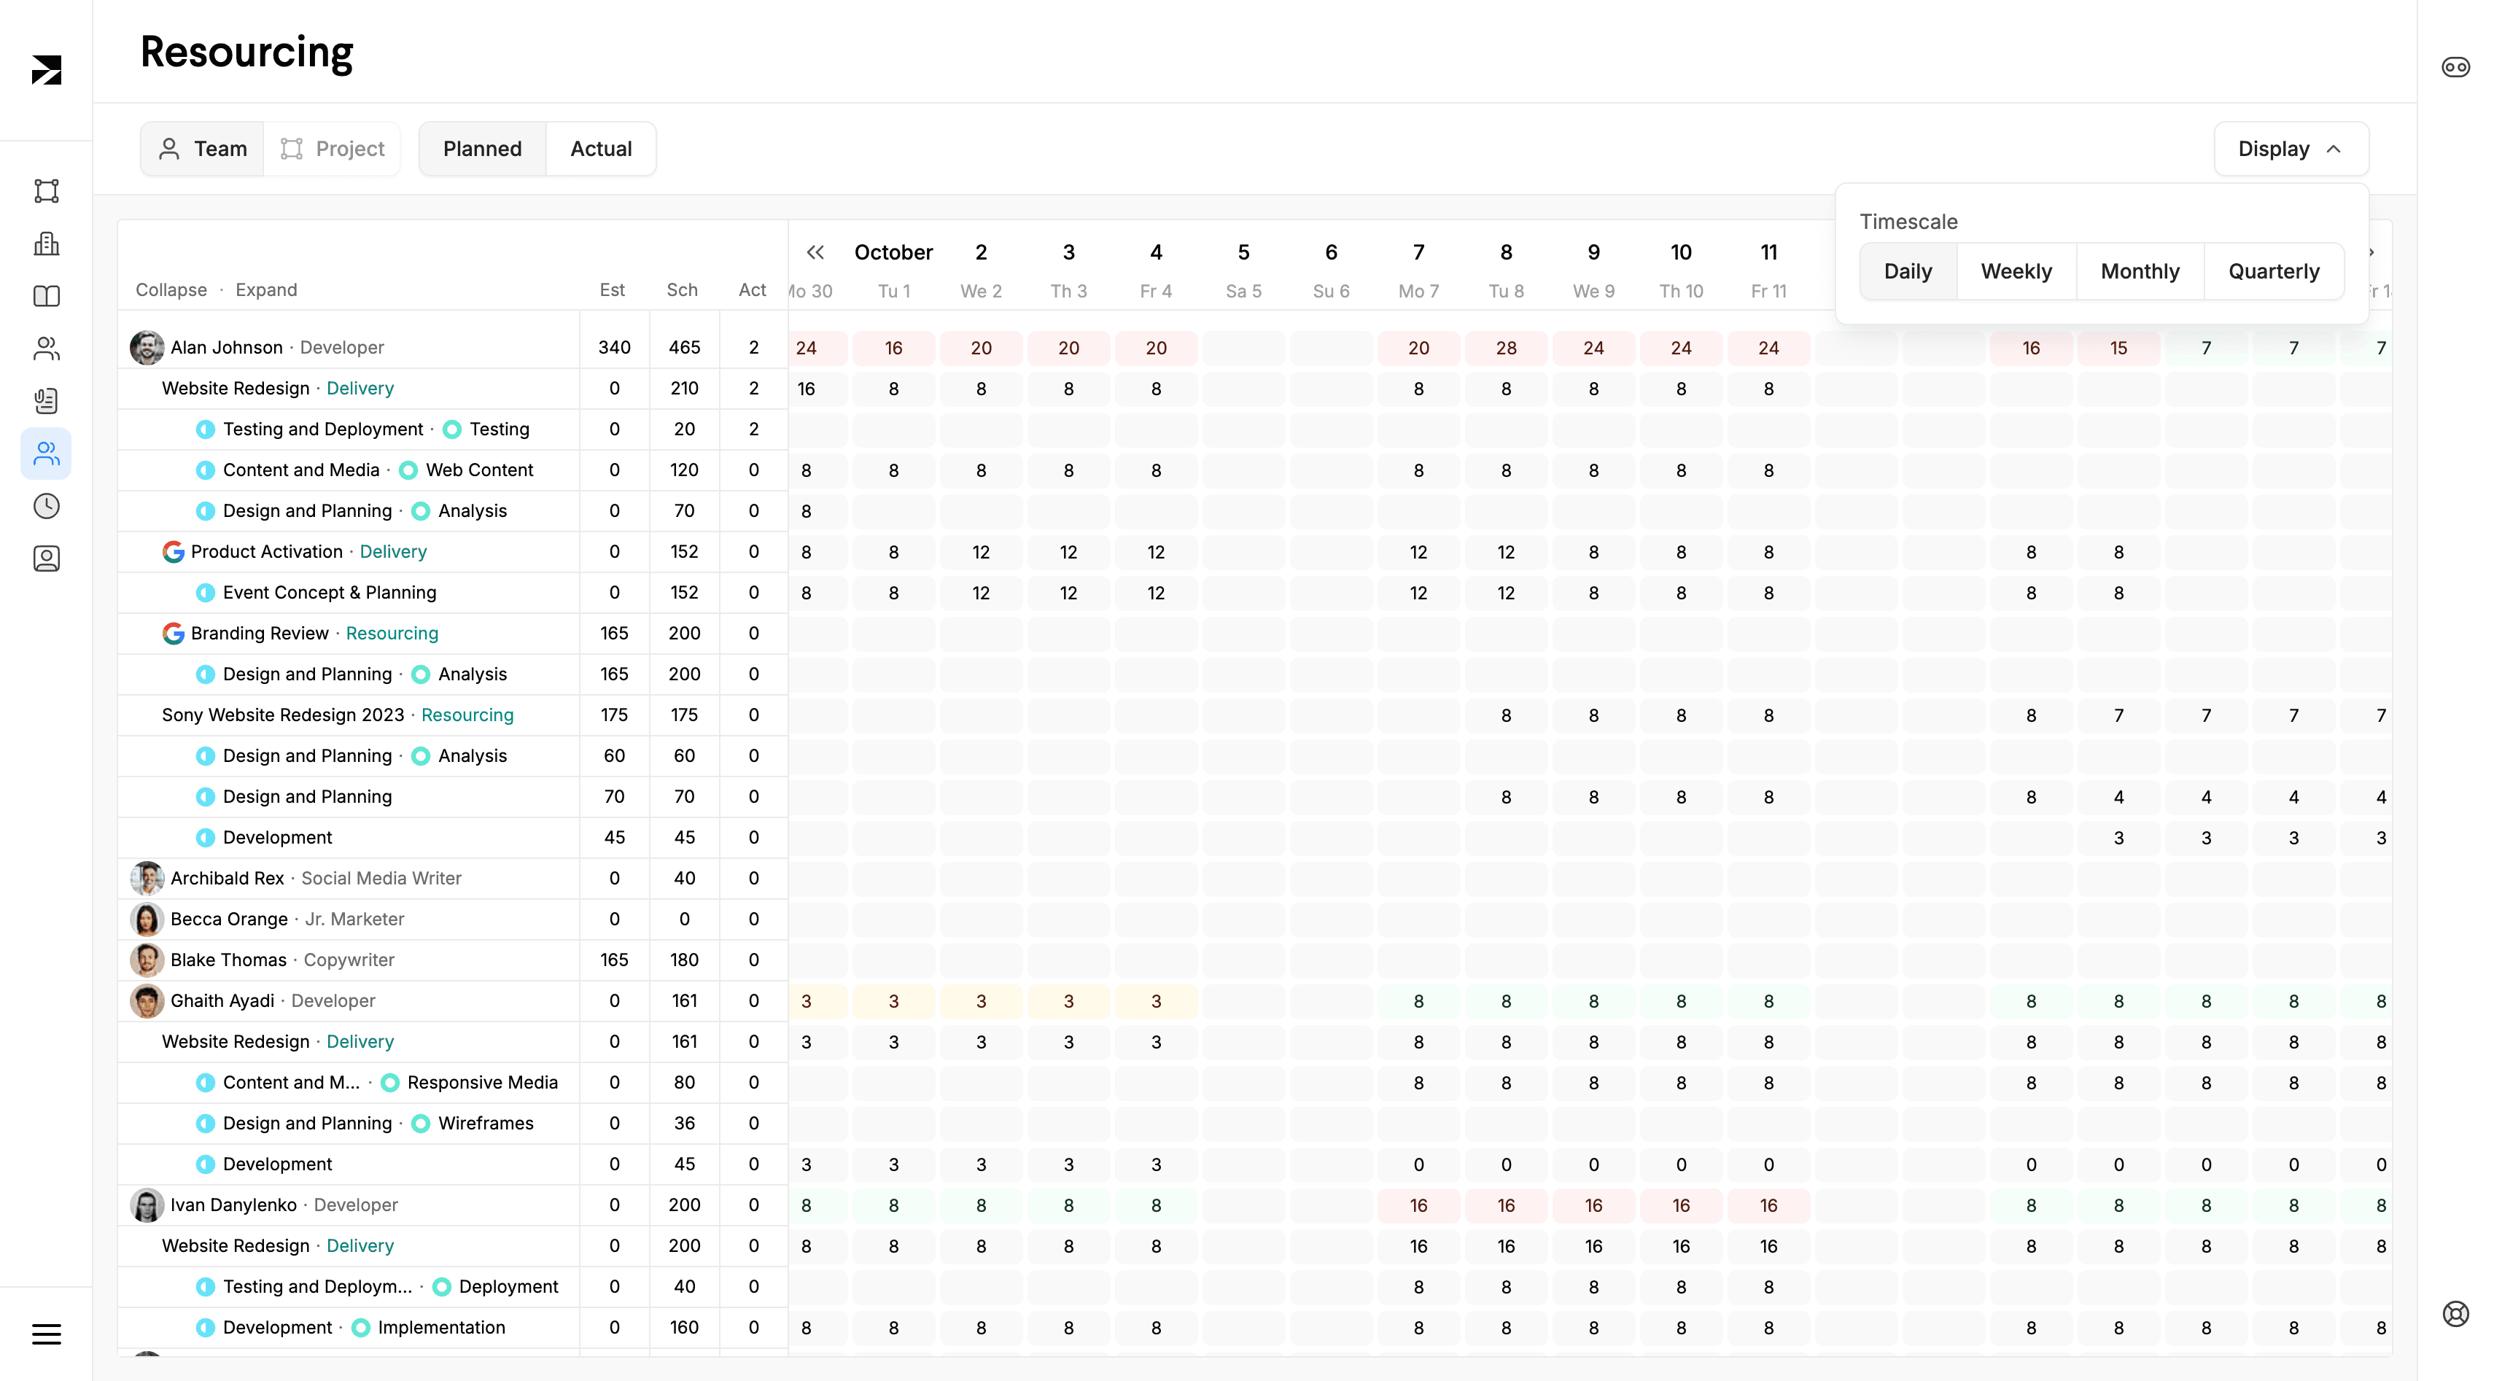Image resolution: width=2494 pixels, height=1381 pixels.
Task: Expand Archibald Rex's row
Action: 349,878
